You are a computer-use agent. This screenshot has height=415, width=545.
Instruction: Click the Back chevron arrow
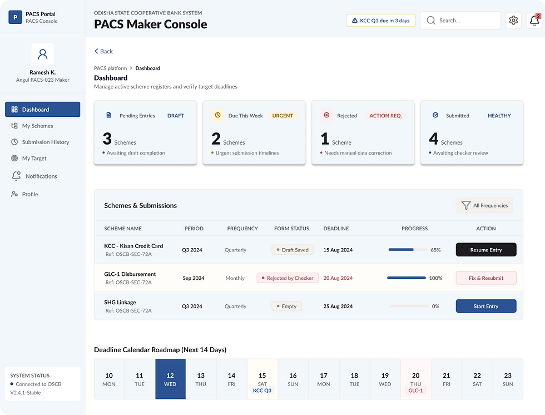96,51
